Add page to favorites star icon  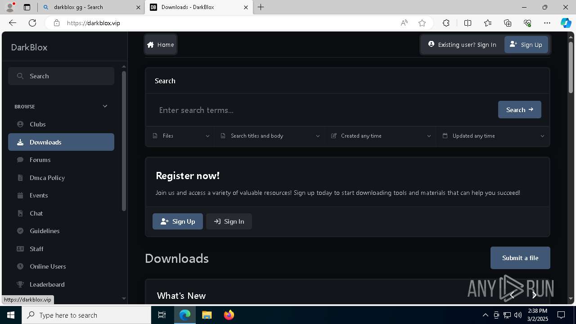click(x=422, y=23)
